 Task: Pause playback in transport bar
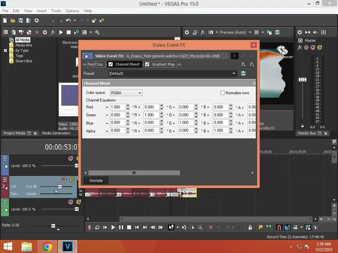121,227
